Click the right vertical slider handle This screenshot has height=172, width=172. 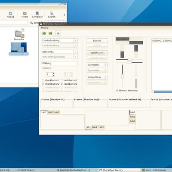136,77
